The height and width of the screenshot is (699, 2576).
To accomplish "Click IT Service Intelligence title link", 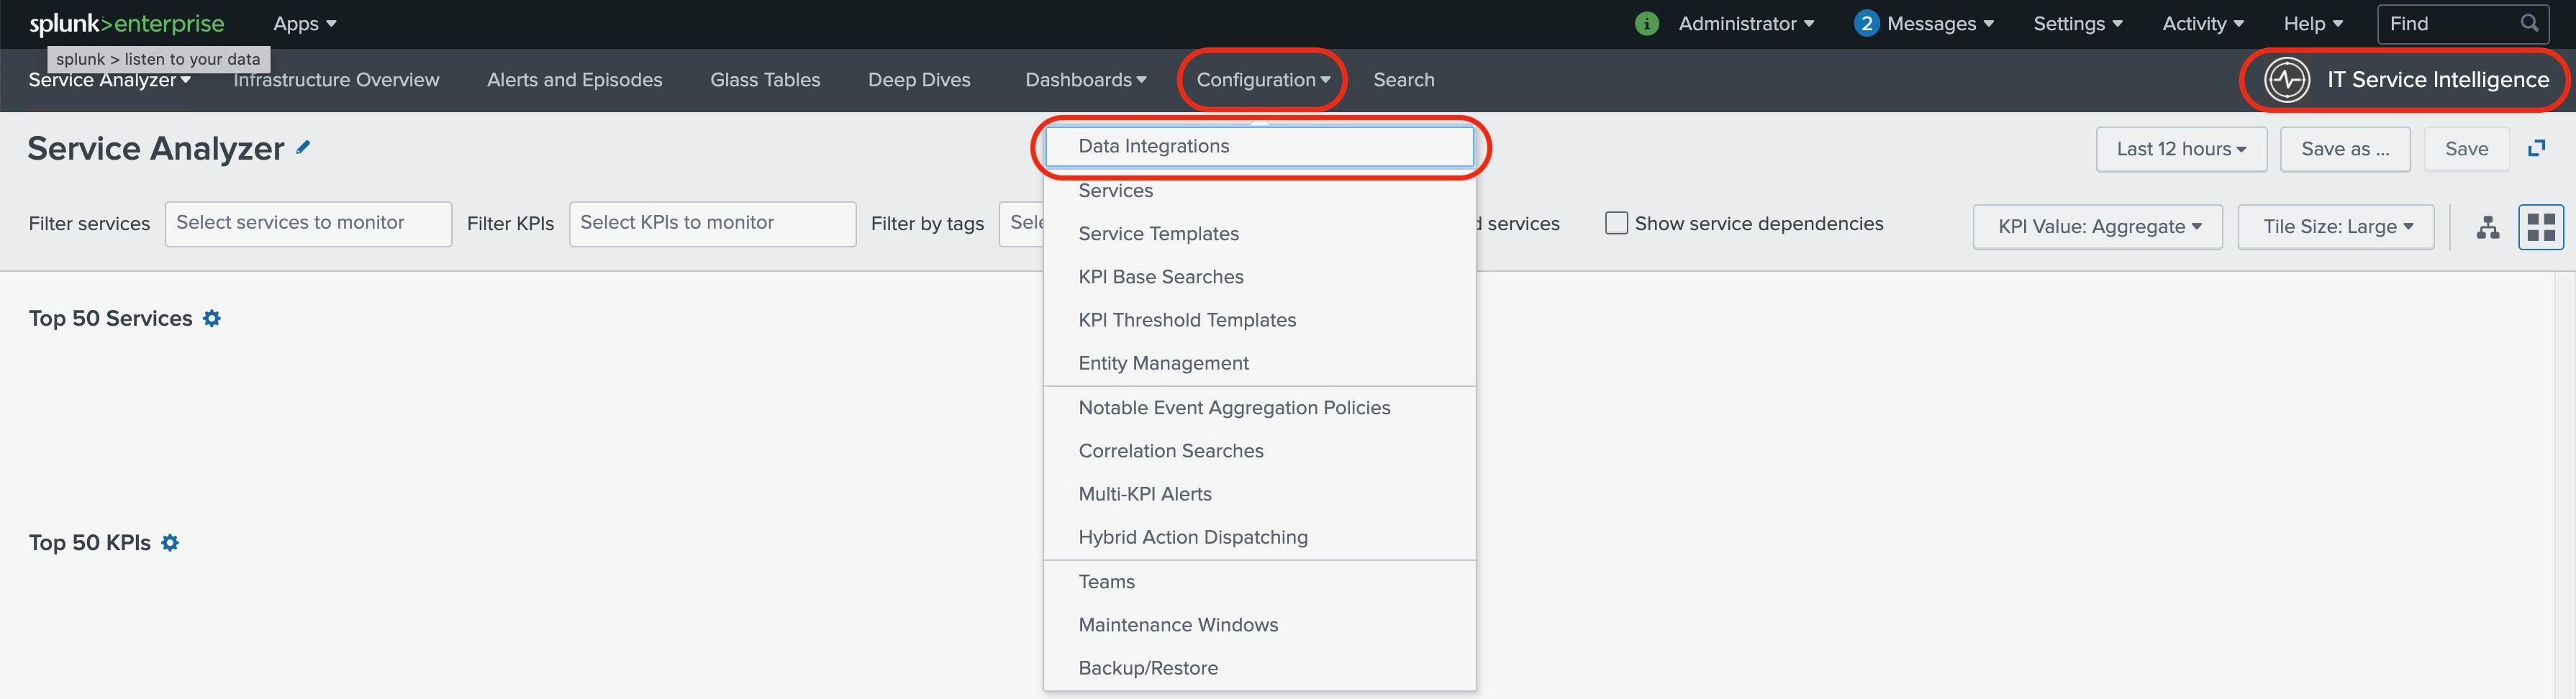I will pos(2437,80).
